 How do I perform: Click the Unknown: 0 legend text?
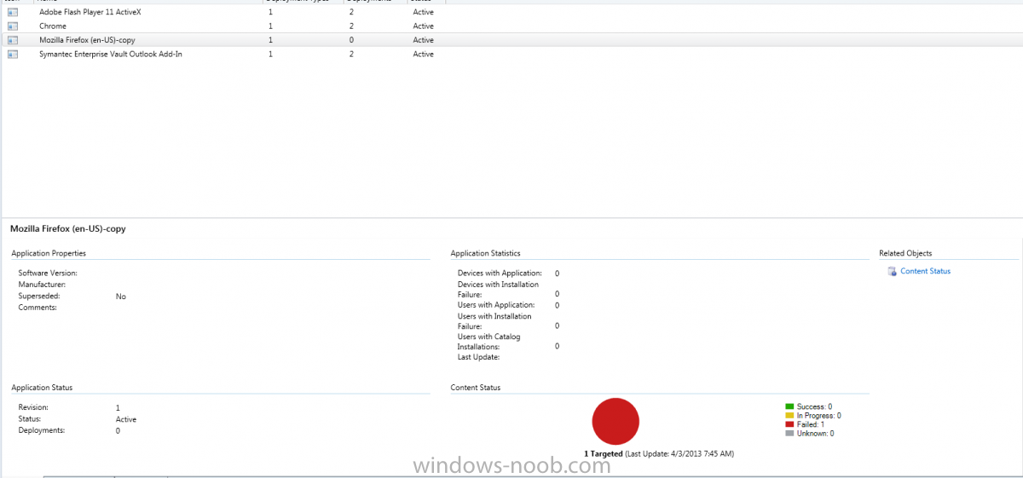(x=815, y=433)
